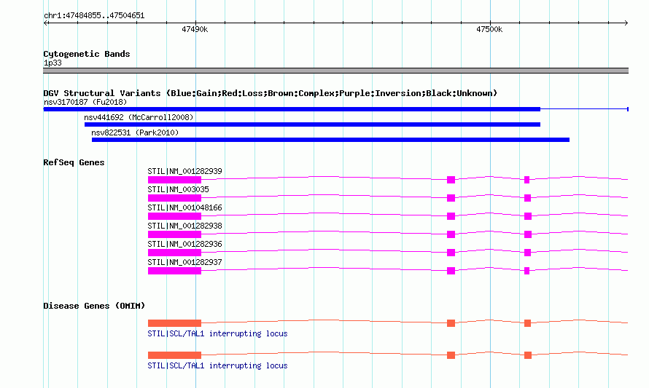Open STIL|NM_001282936 transcript label

coord(184,244)
